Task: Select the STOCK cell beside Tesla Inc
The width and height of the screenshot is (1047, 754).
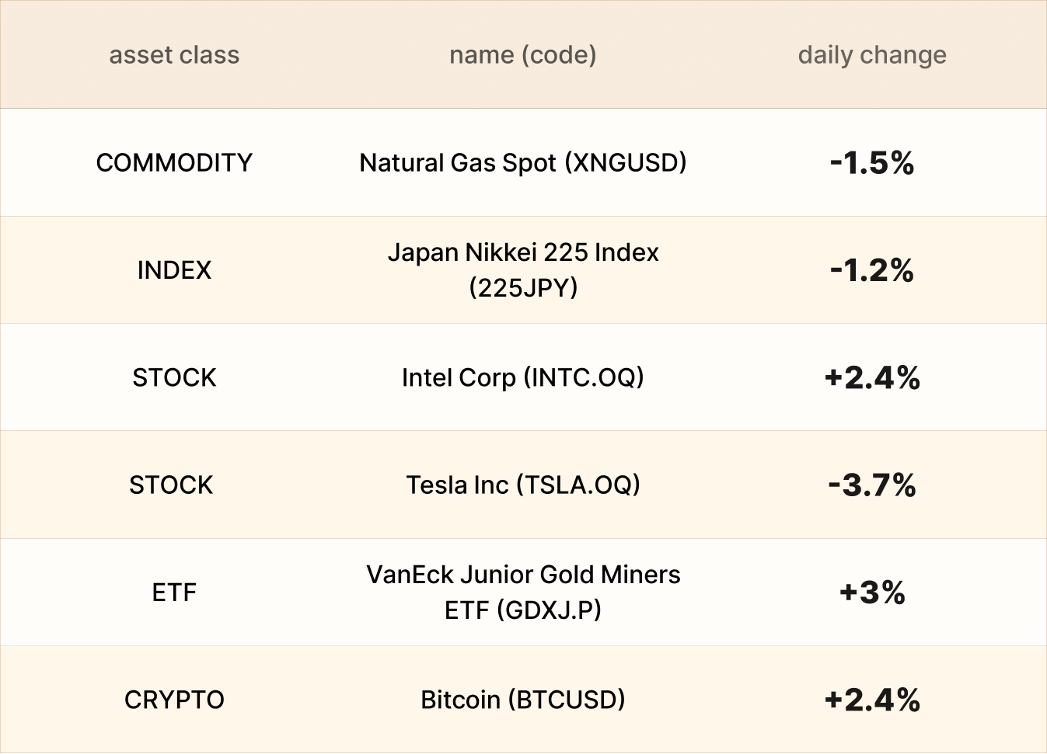Action: click(171, 485)
